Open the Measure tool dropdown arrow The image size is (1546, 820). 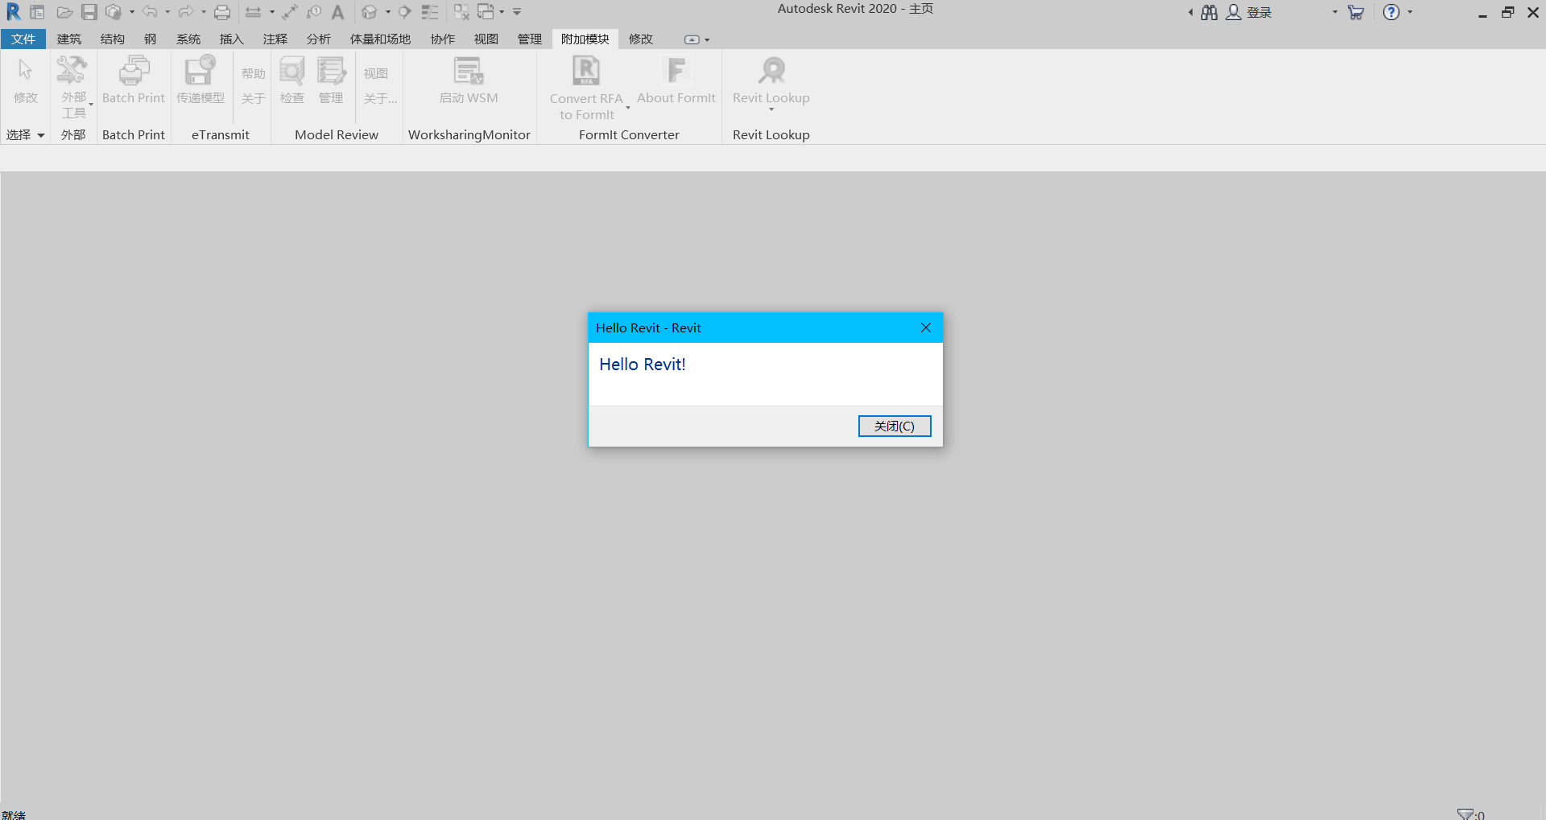pos(271,12)
